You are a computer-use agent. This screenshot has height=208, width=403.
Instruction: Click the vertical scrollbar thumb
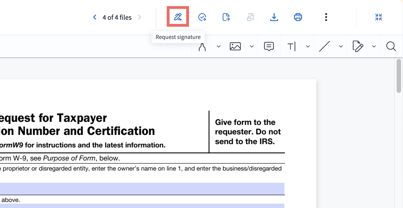pos(399,76)
